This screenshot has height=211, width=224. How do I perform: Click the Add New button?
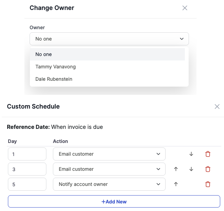(114, 202)
